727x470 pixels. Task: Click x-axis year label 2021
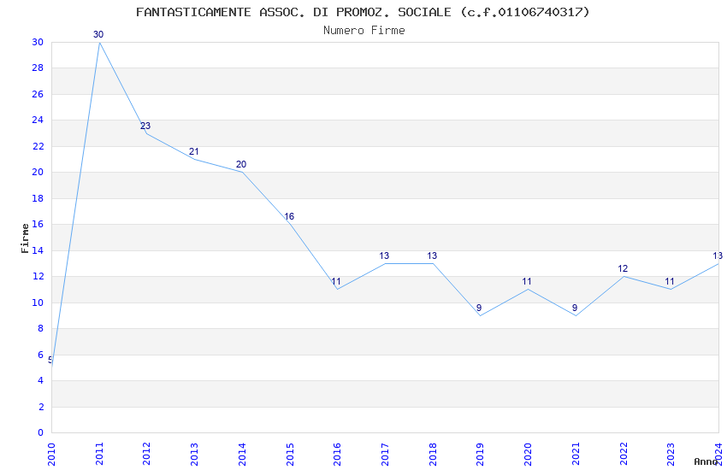576,454
